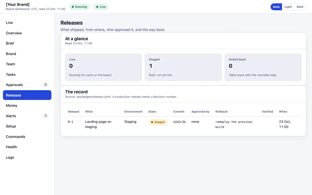This screenshot has width=312, height=195.
Task: Click the Verified column header
Action: pyautogui.click(x=267, y=112)
